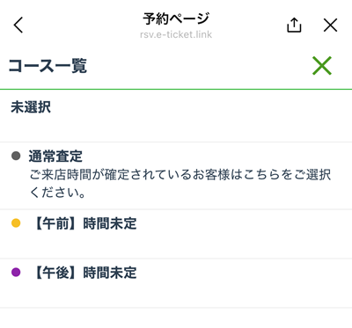Tap the yellow dot beside 【午前】時間未定

coord(16,223)
